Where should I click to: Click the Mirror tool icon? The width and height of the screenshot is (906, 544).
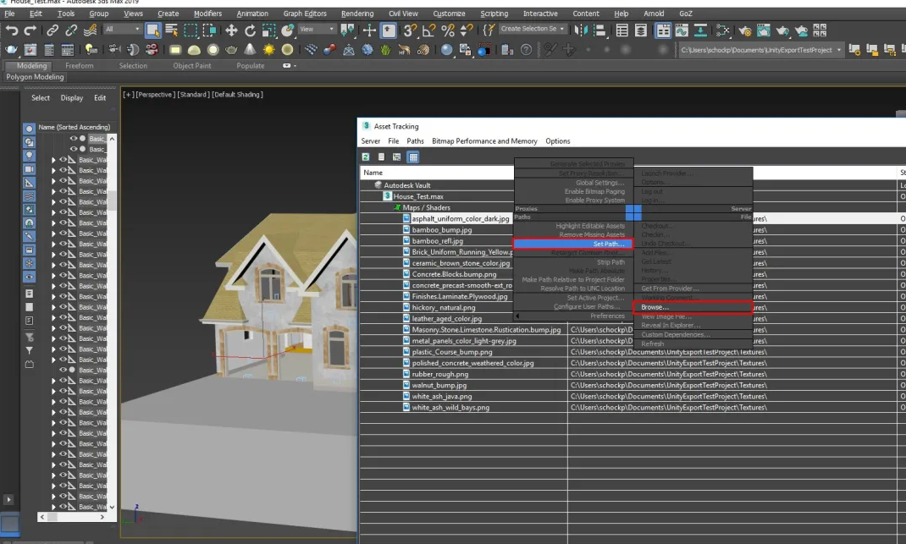[581, 30]
